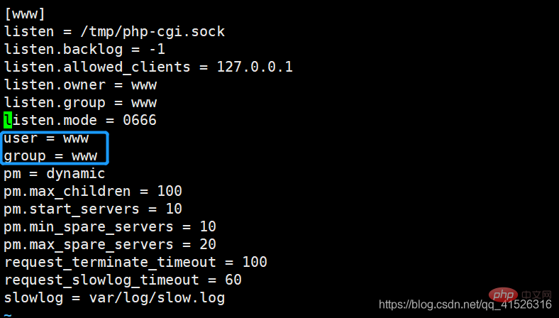Click the request_terminate_timeout = 100 line
559x318 pixels.
135,262
